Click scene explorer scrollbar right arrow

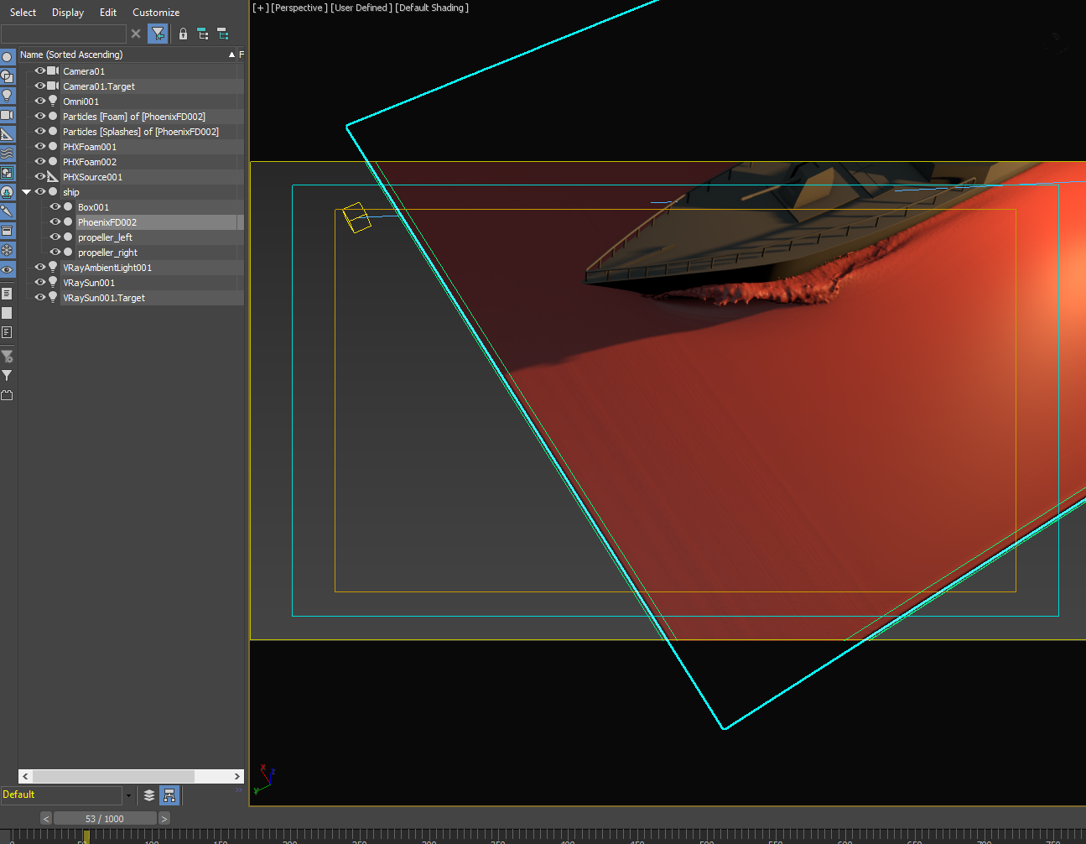237,777
